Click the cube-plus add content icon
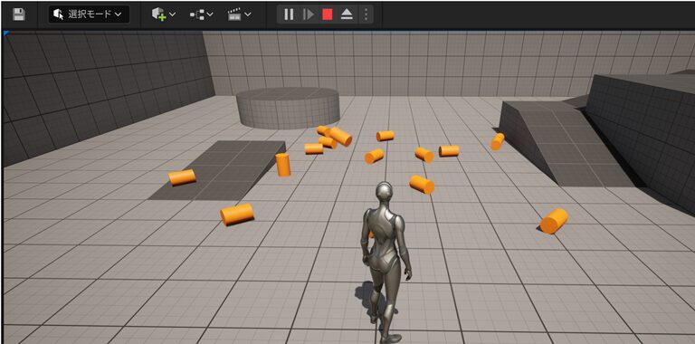This screenshot has width=695, height=344. [x=158, y=14]
